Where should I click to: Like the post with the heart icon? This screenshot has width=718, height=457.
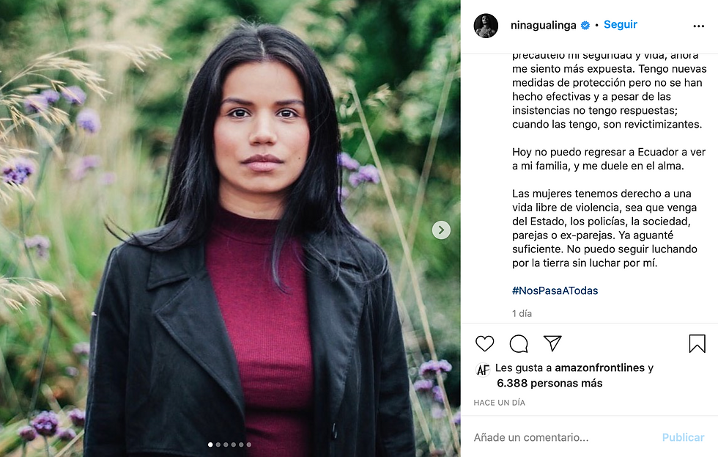(x=484, y=344)
